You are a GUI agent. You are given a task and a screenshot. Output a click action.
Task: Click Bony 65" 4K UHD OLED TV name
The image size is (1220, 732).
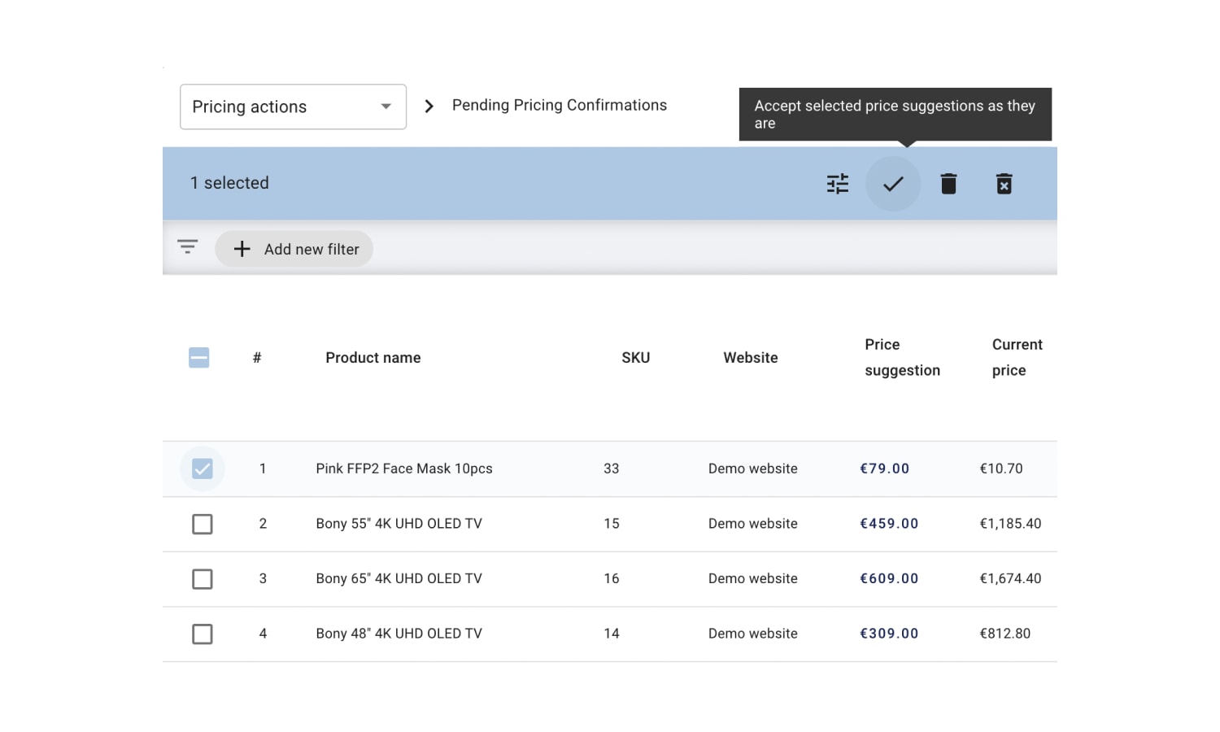tap(399, 578)
